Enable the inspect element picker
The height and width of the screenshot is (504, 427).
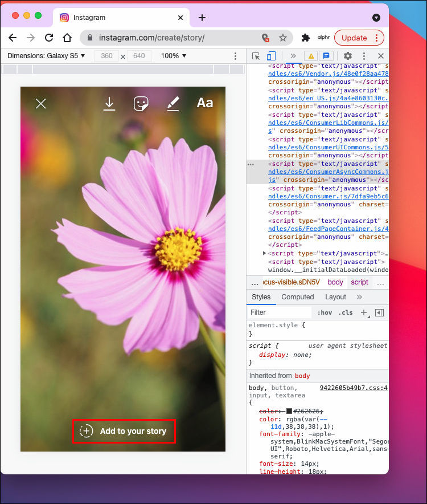(256, 56)
